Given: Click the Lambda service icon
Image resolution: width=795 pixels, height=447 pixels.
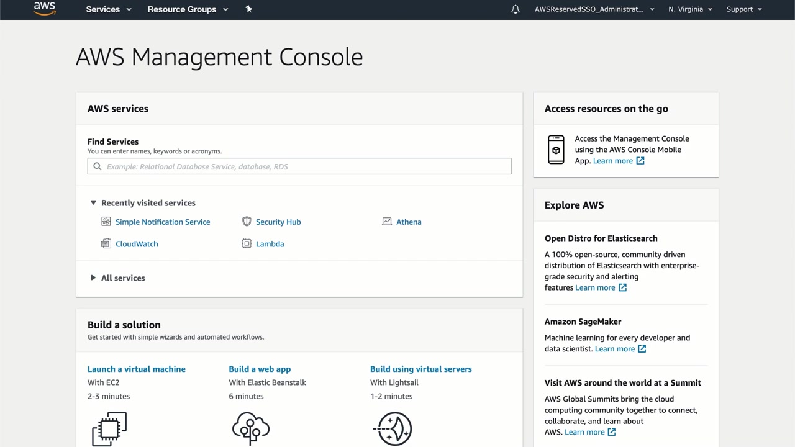Looking at the screenshot, I should click(247, 244).
